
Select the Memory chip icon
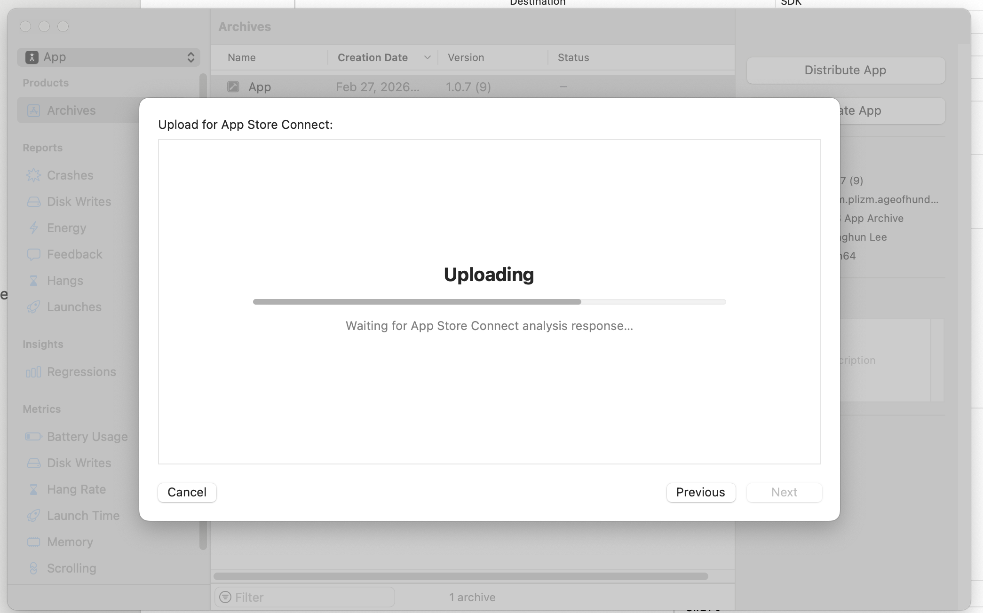pyautogui.click(x=33, y=542)
